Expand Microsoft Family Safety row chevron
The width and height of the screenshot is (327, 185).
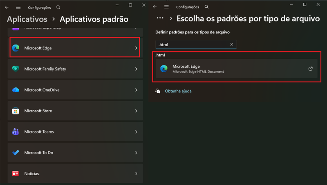coord(136,69)
